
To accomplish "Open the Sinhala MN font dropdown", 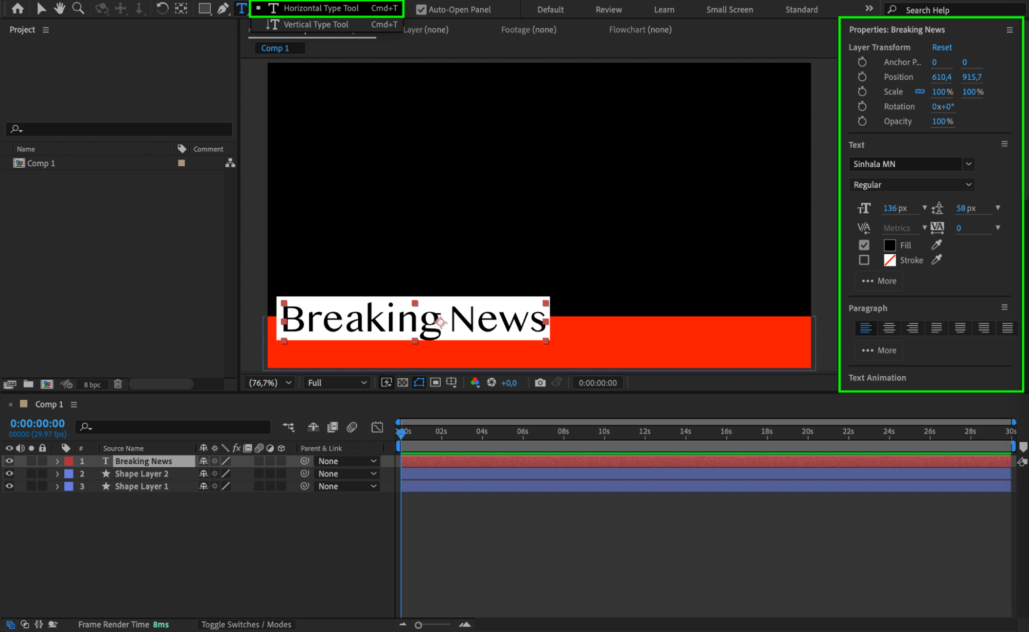I will [x=968, y=164].
